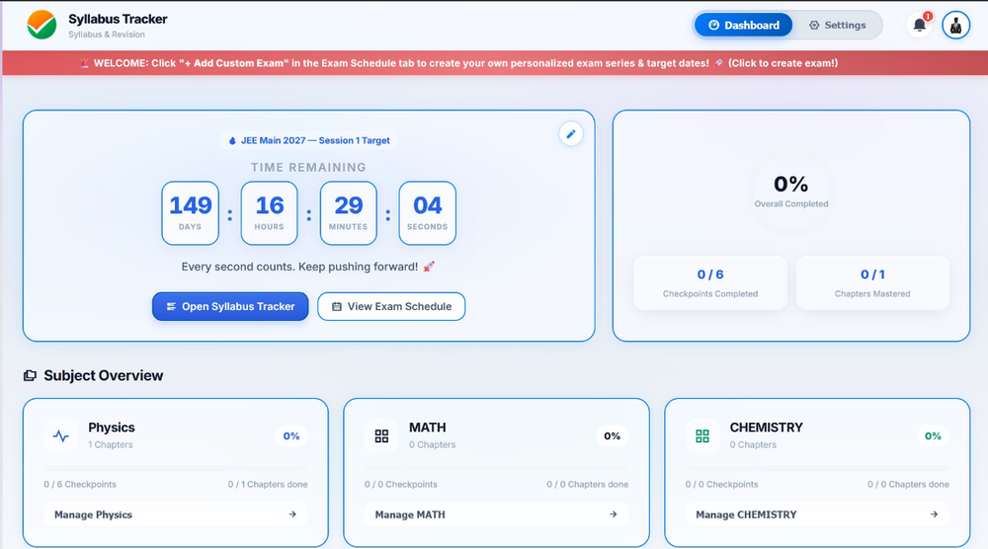Click Manage MATH button
This screenshot has width=988, height=549.
click(497, 514)
